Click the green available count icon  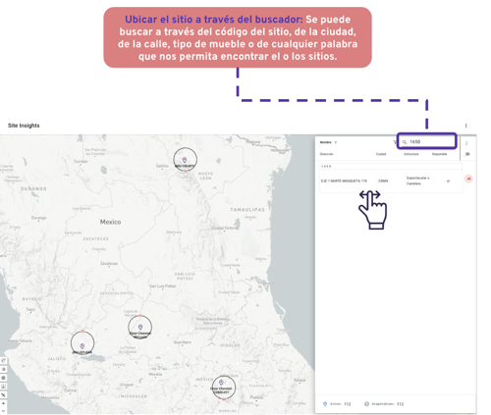[366, 404]
